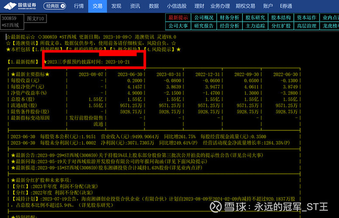
Task: Click the 国信证券 logo
Action: click(x=20, y=6)
